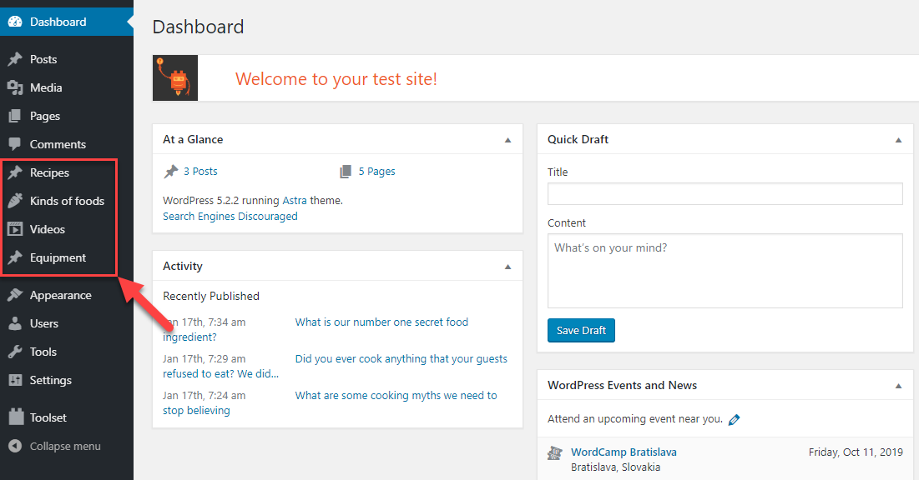
Task: Click the Save Draft button
Action: click(x=581, y=330)
